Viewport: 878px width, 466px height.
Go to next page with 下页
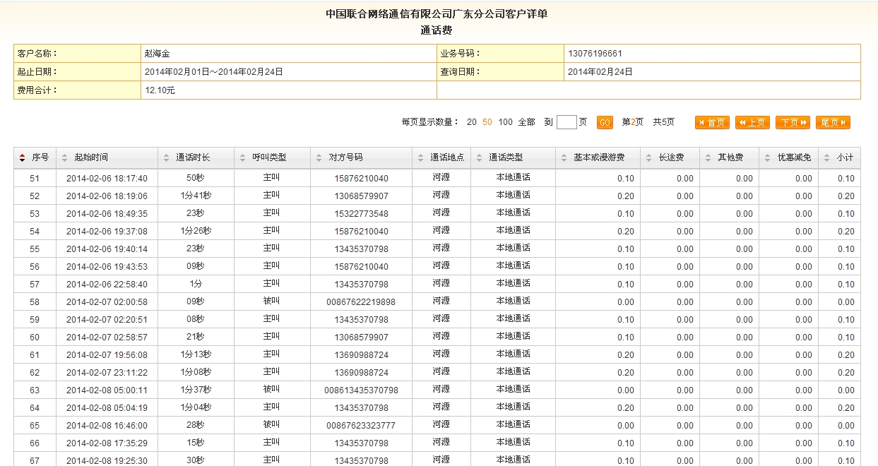click(793, 122)
